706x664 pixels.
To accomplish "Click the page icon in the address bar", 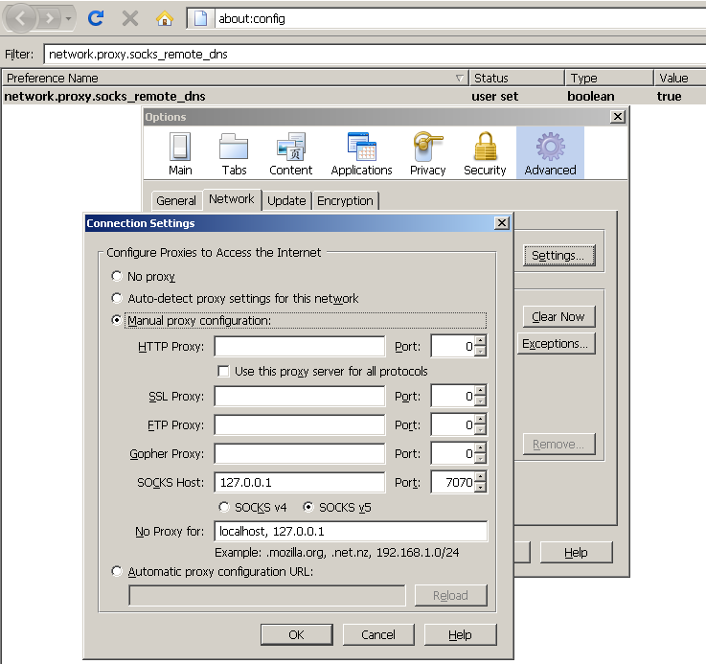I will [200, 18].
